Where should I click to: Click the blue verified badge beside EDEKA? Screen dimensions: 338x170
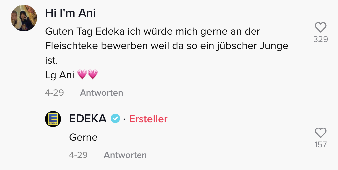(x=115, y=118)
